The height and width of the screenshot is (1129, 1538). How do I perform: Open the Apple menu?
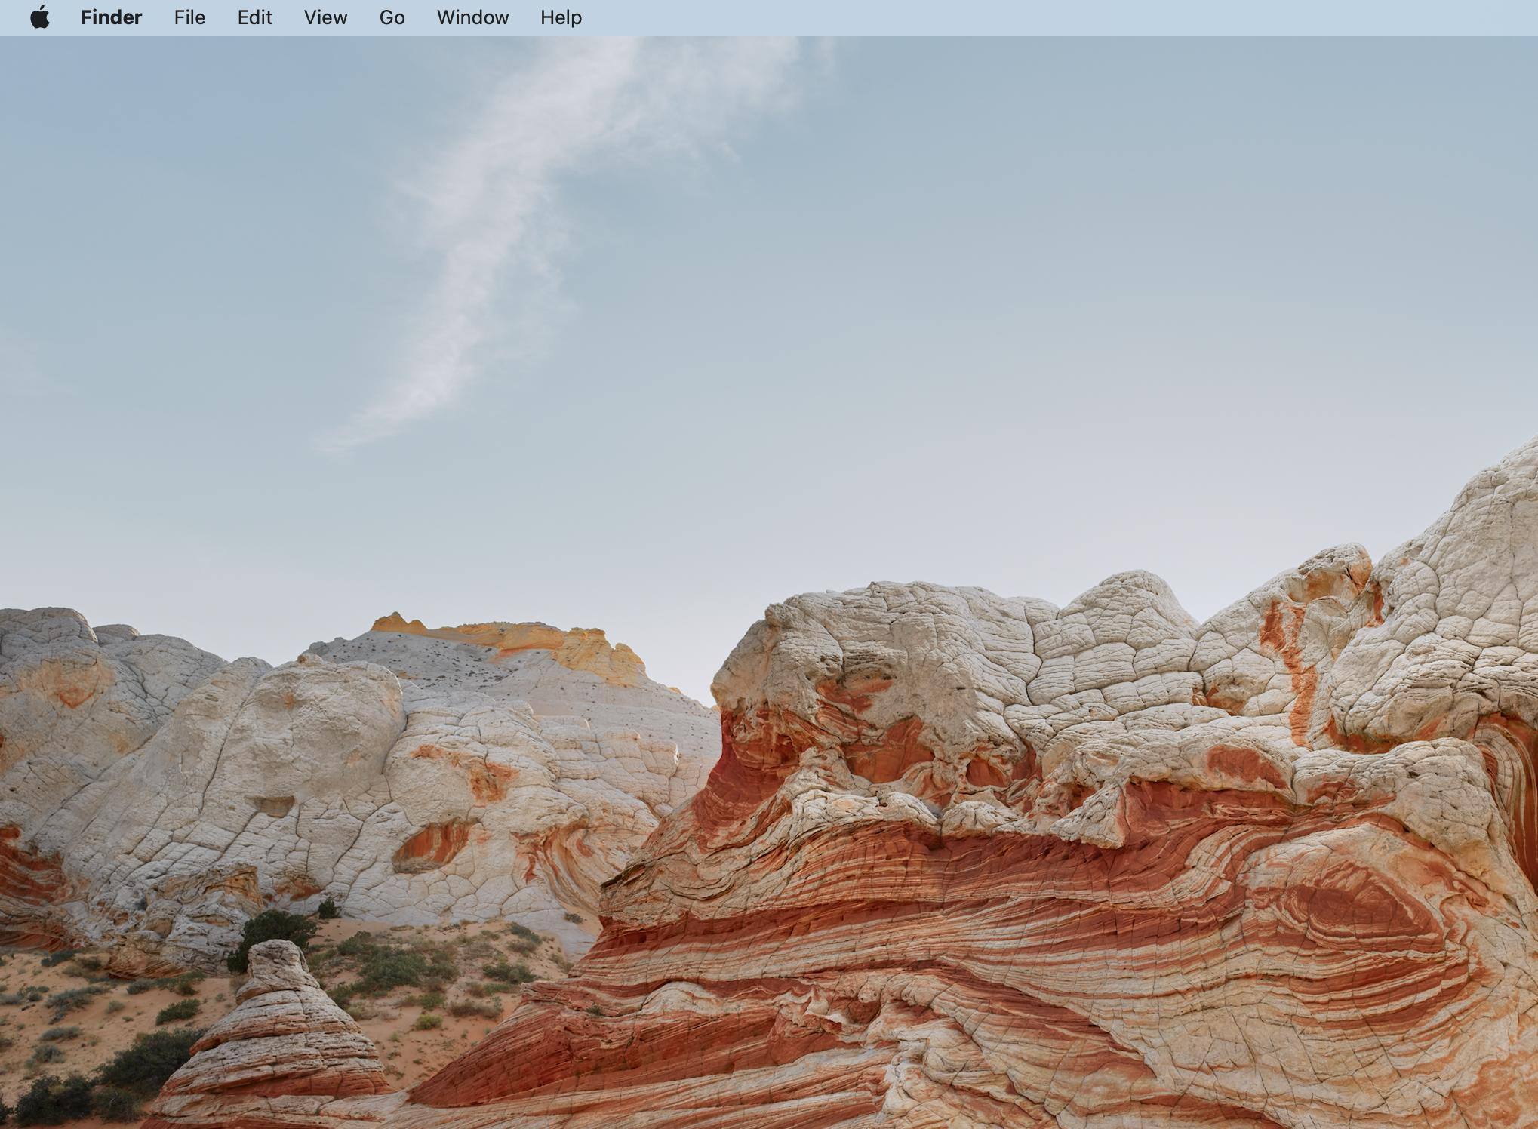(40, 17)
